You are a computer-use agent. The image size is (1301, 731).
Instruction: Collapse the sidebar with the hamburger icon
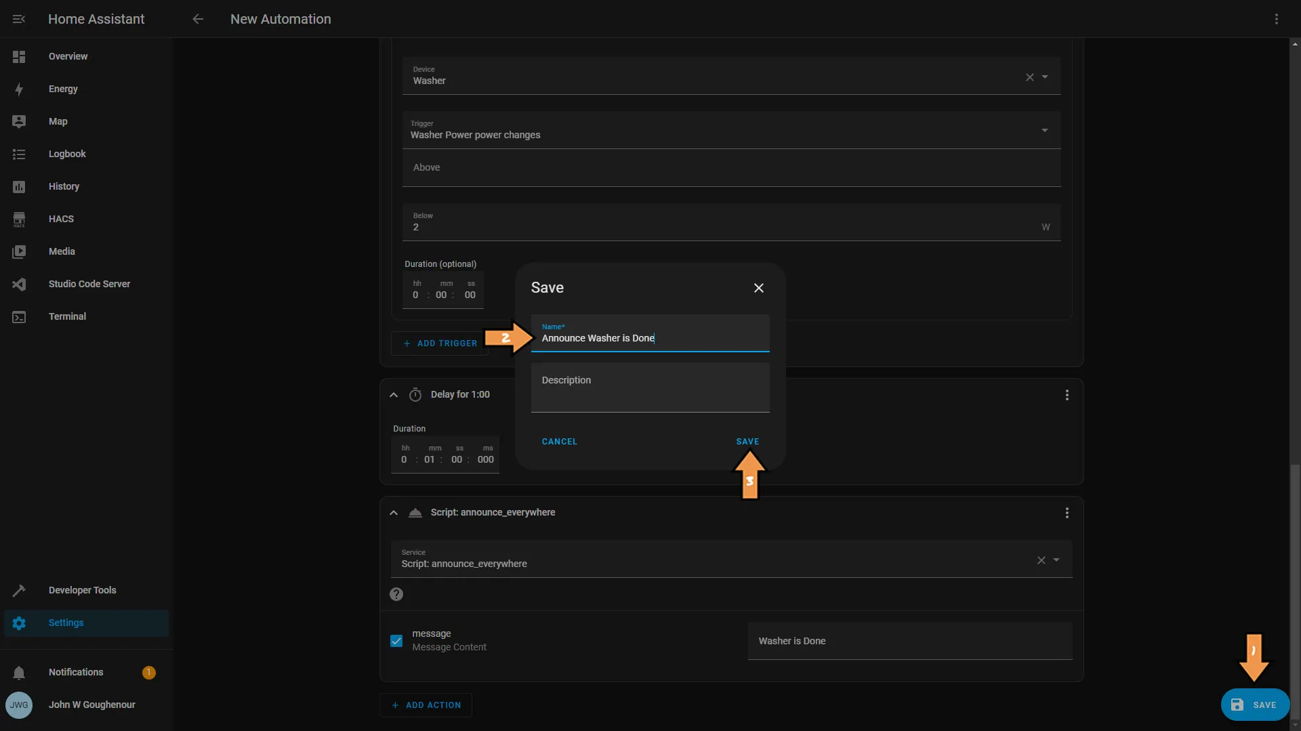click(x=19, y=19)
